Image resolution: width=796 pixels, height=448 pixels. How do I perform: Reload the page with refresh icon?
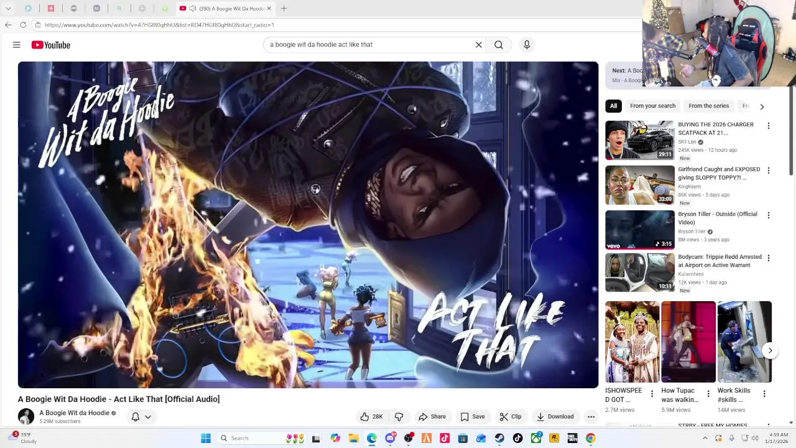pos(23,25)
